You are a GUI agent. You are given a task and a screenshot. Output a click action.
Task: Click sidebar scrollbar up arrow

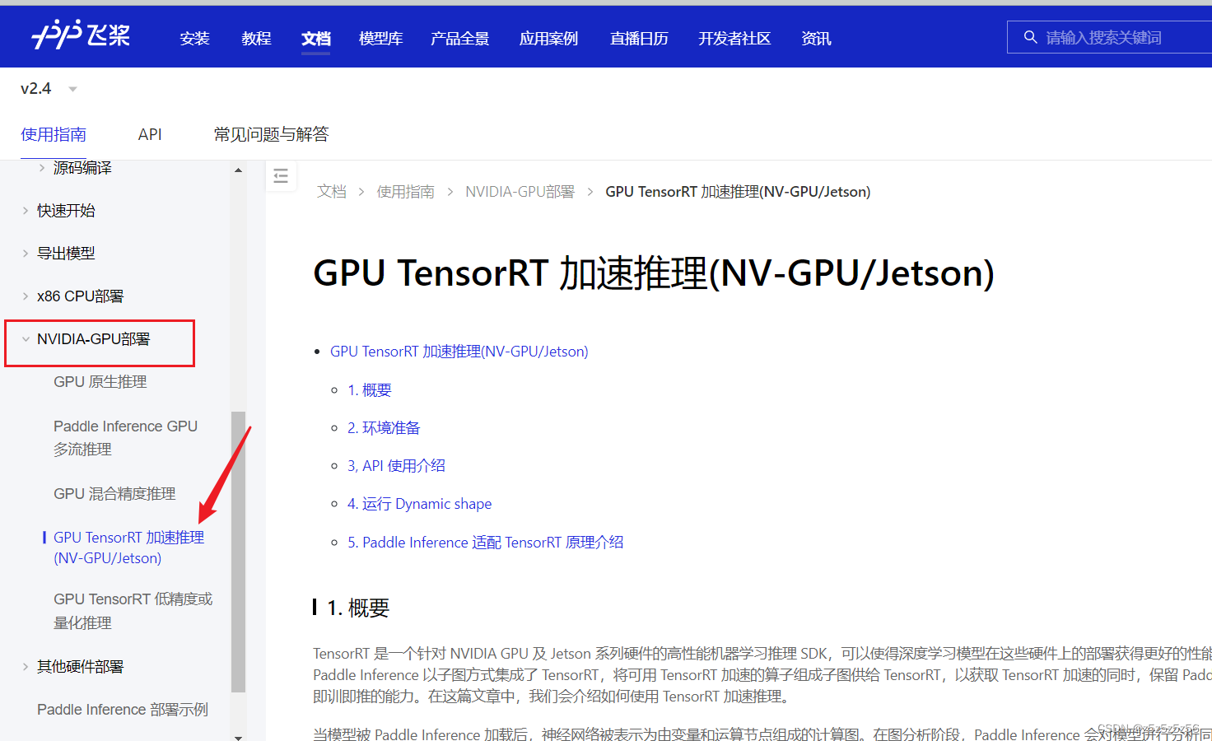238,170
